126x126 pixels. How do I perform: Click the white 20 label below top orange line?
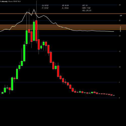(x=121, y=16)
